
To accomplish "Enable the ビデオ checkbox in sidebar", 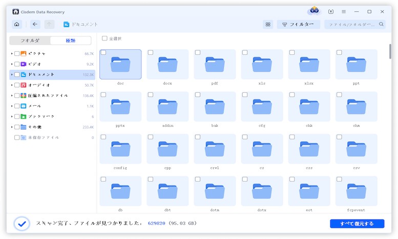I will pos(17,64).
